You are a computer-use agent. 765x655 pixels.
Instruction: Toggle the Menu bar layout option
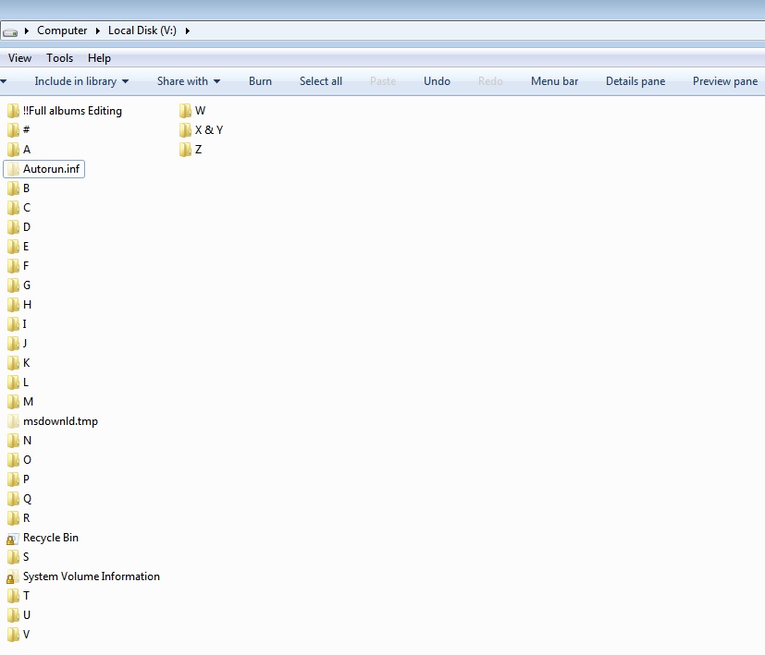click(554, 81)
